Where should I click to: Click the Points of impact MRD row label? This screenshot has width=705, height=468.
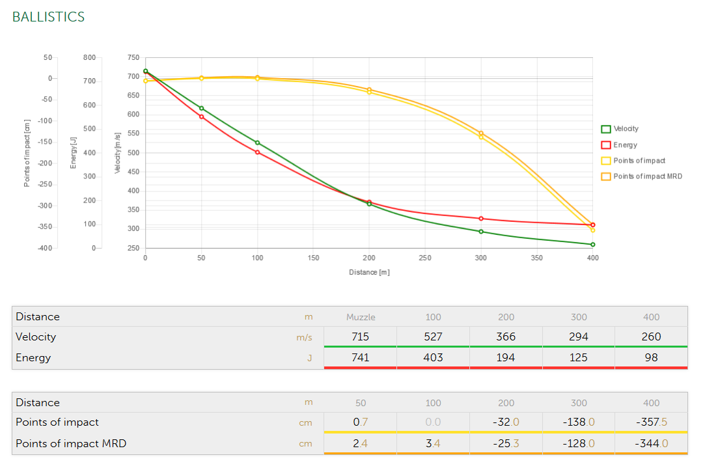(71, 443)
